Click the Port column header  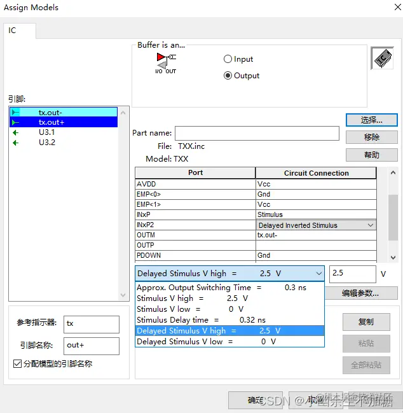[195, 173]
